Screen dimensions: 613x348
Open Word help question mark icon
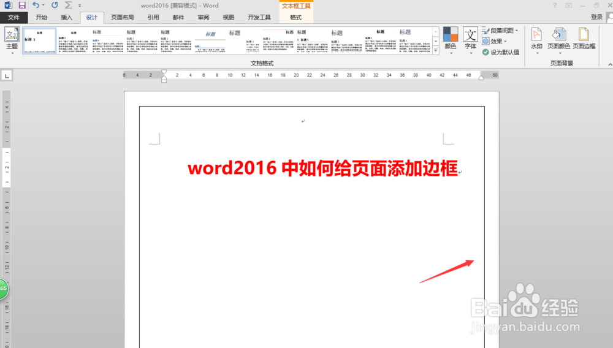tap(555, 5)
